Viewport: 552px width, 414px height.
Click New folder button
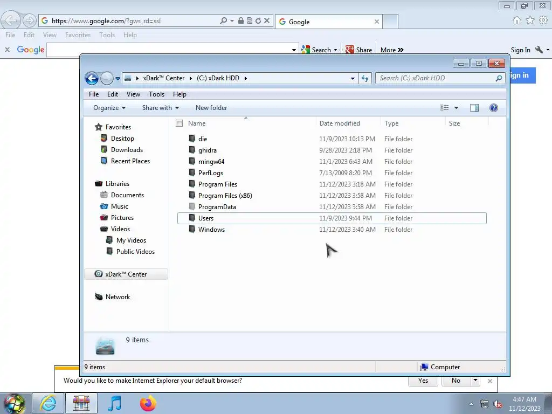tap(211, 108)
